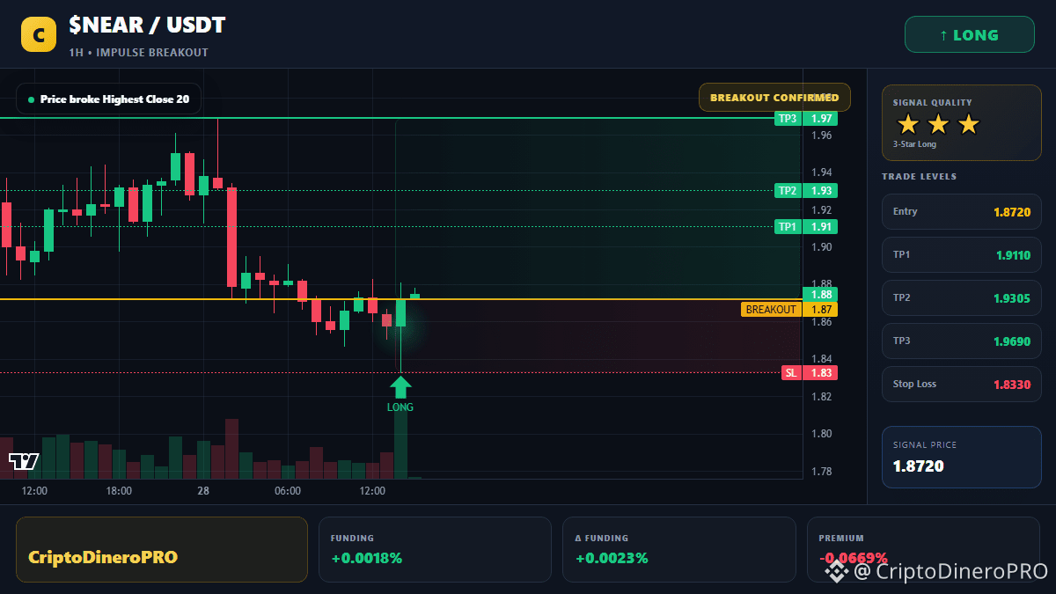Select the red SL 1.83 chart label
This screenshot has width=1056, height=594.
pos(810,373)
